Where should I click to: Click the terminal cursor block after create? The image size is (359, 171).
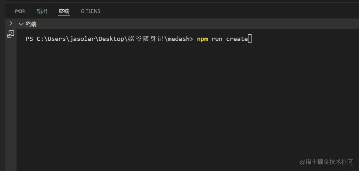coord(250,39)
